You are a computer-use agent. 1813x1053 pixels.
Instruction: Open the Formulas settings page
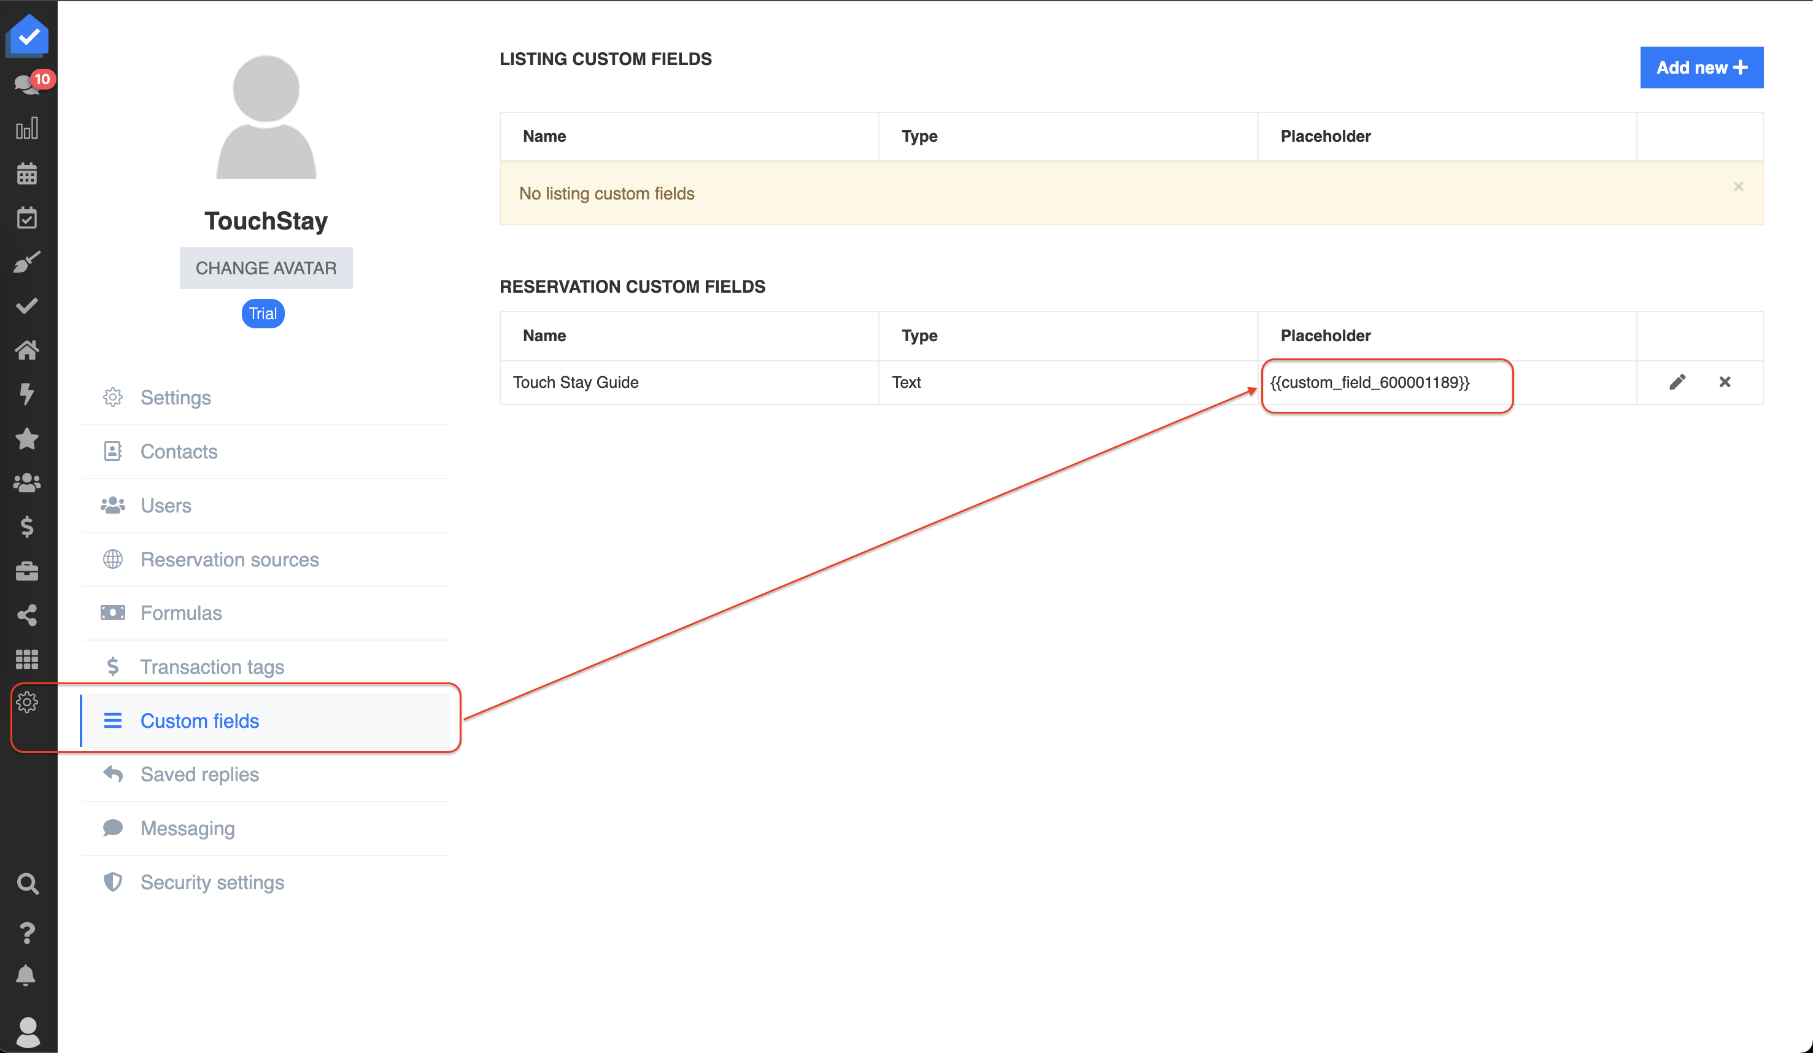point(180,613)
